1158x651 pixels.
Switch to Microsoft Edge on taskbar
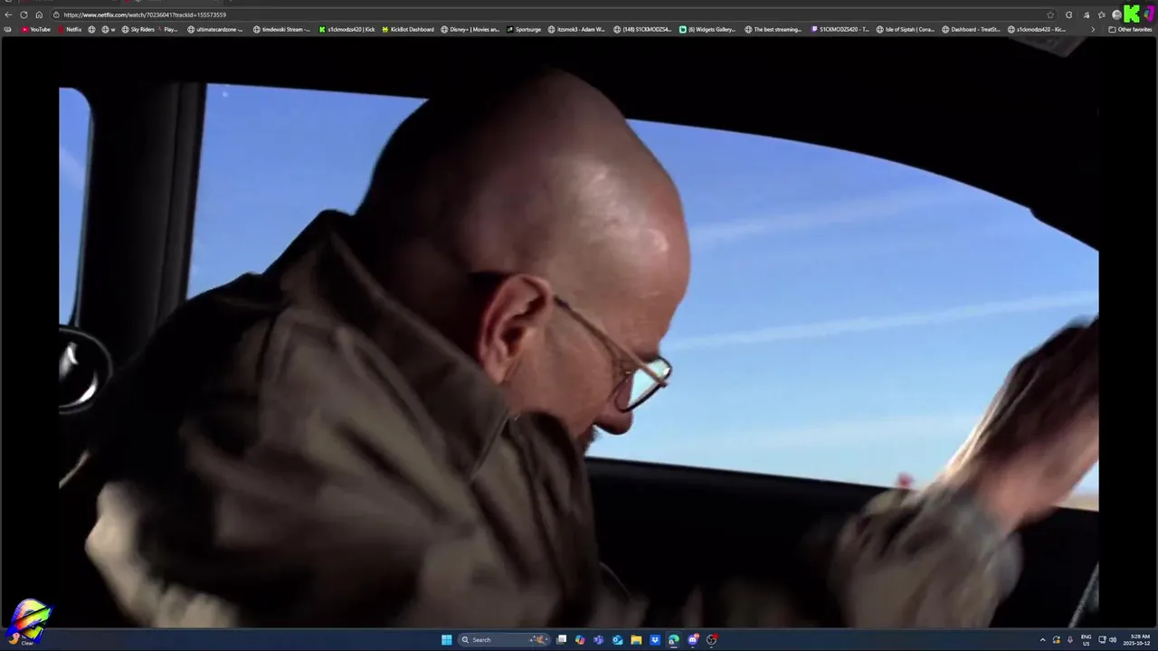pyautogui.click(x=674, y=639)
